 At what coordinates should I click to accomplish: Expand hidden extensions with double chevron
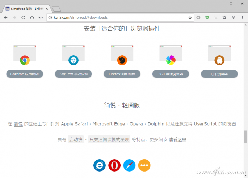pos(234,17)
